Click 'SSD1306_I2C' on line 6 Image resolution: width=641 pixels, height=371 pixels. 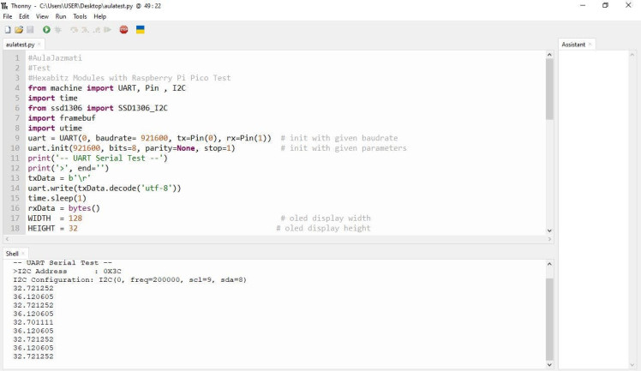pyautogui.click(x=142, y=108)
